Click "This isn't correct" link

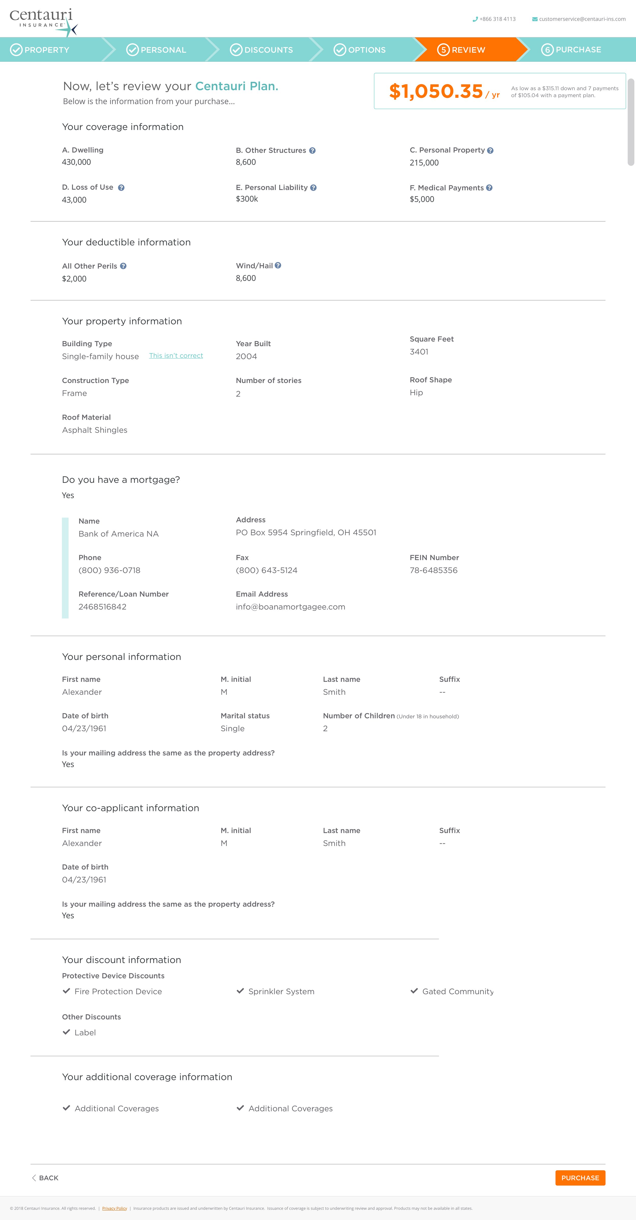(176, 356)
